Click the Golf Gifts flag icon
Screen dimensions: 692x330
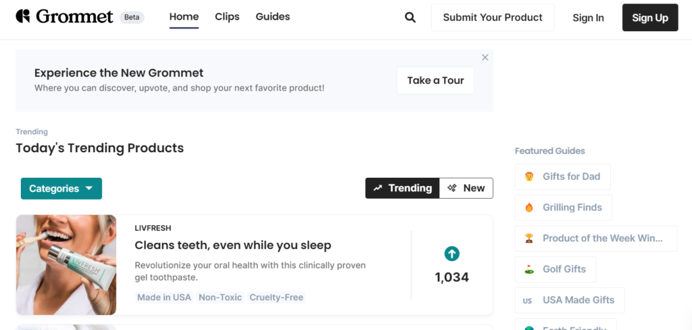pyautogui.click(x=529, y=269)
